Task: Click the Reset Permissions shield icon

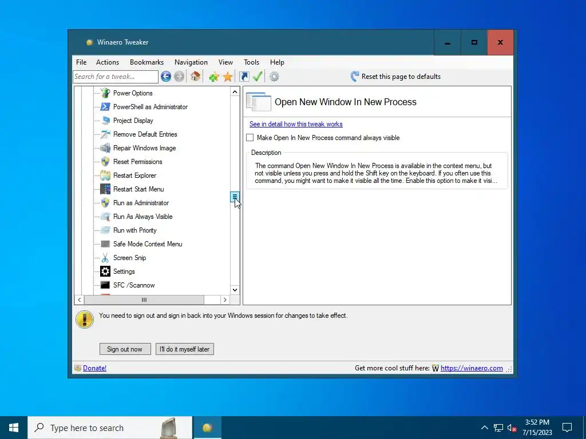Action: pos(105,162)
